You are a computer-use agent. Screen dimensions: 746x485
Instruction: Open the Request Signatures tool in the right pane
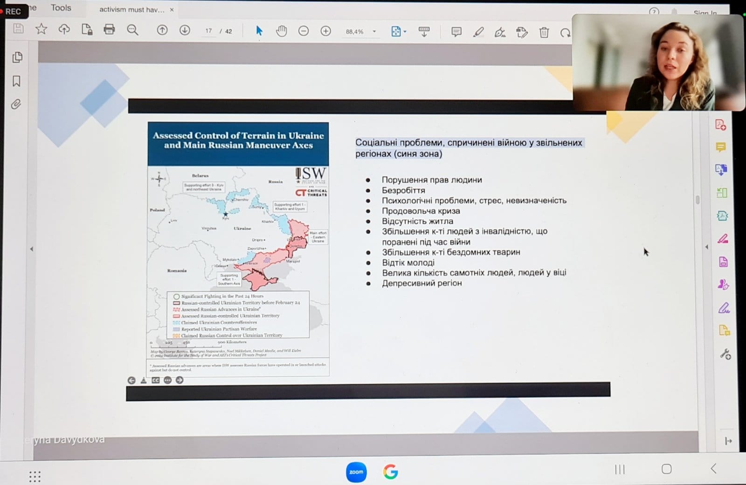[x=723, y=284]
